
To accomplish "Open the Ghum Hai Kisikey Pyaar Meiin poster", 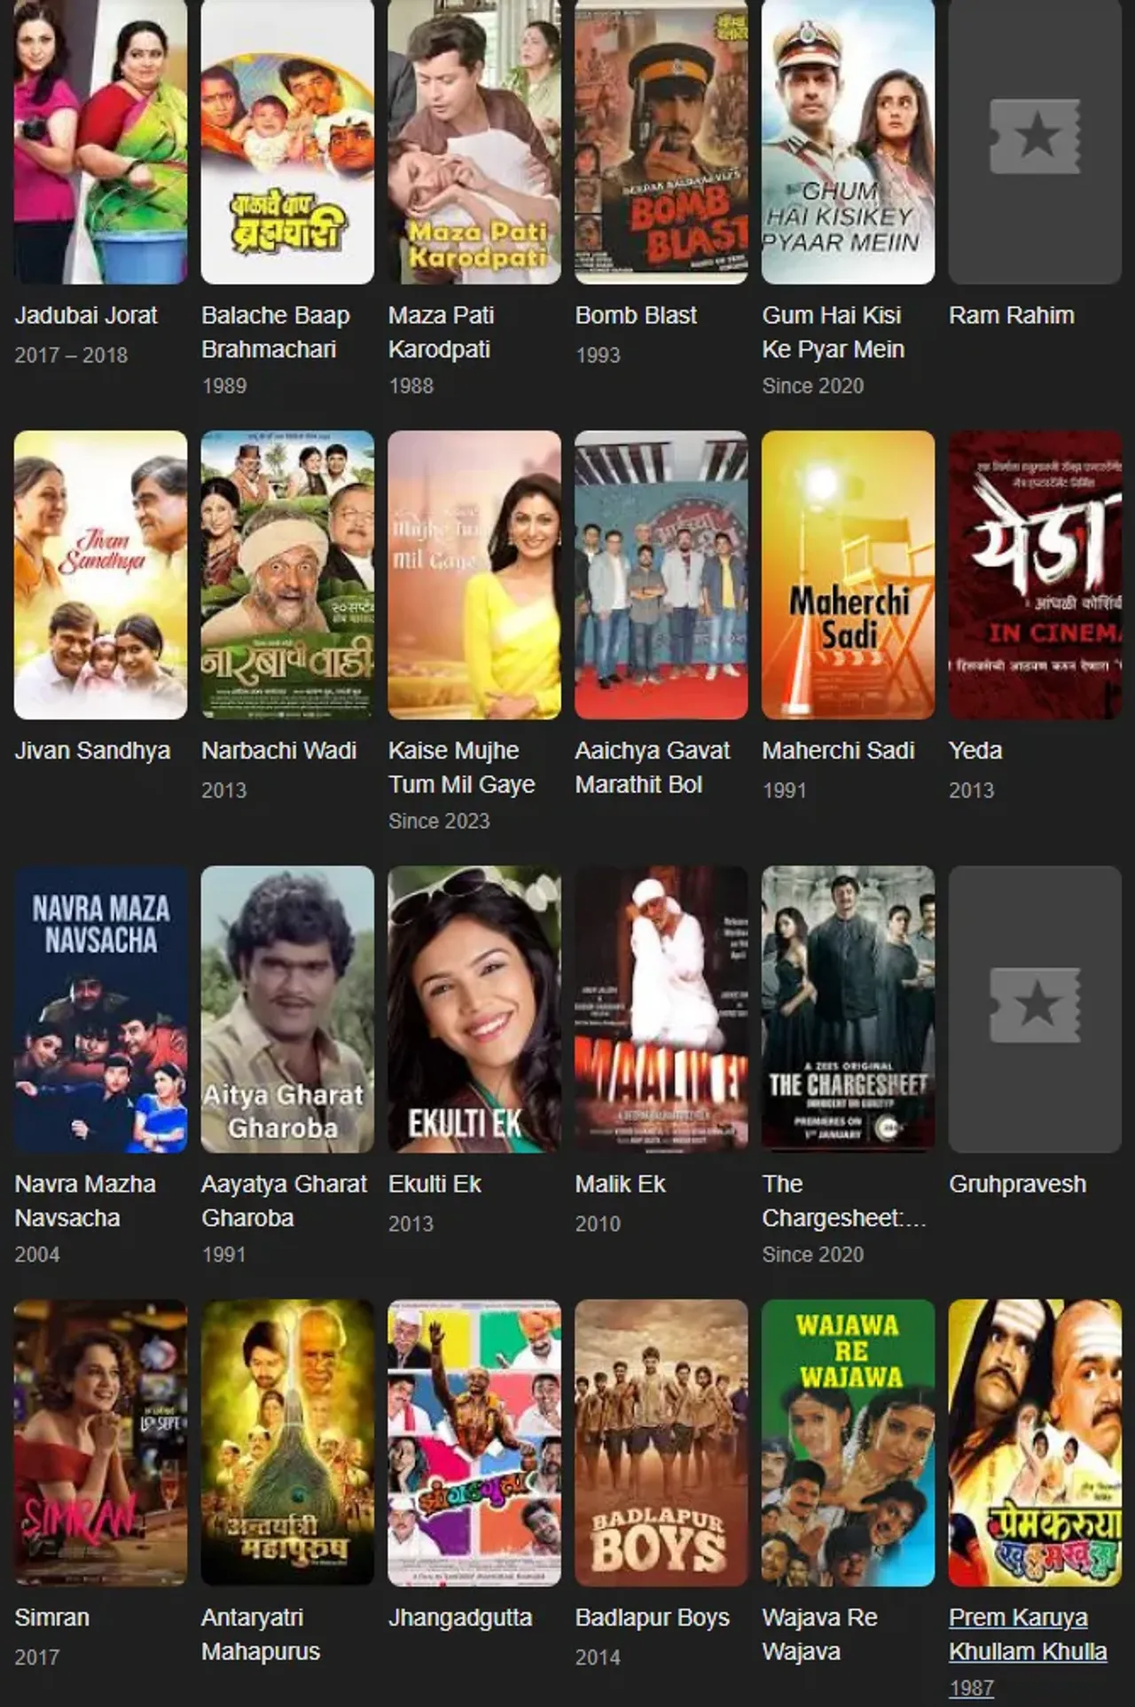I will click(x=849, y=142).
